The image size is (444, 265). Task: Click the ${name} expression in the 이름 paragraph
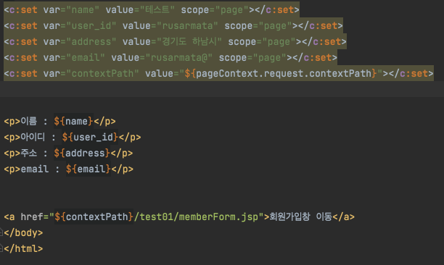(x=73, y=121)
